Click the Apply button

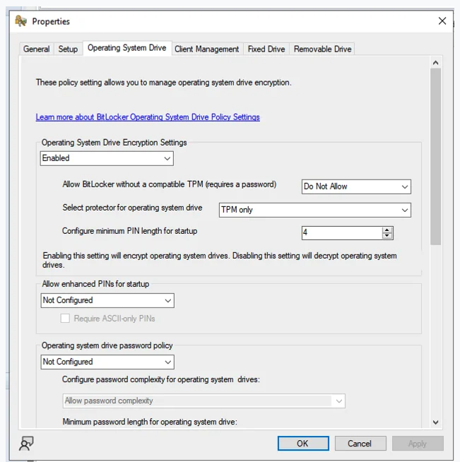coord(418,443)
